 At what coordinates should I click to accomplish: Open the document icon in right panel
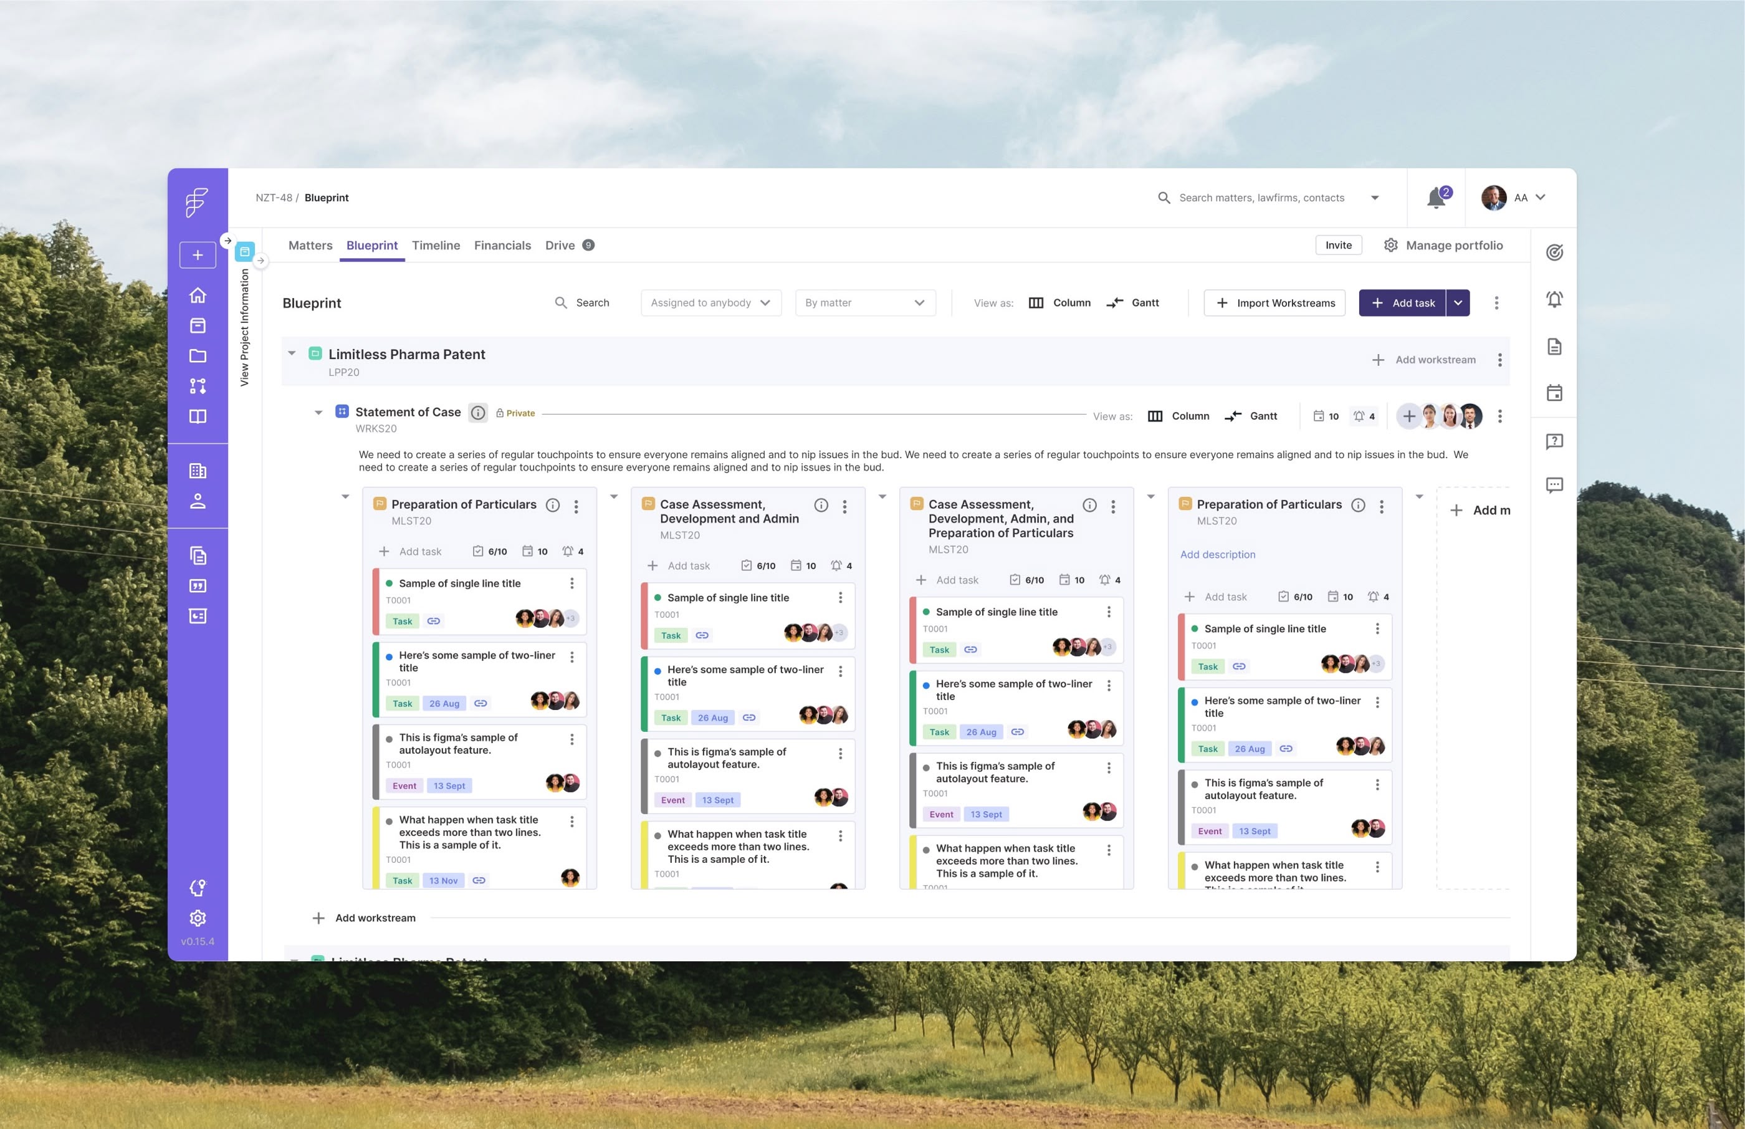click(1554, 347)
